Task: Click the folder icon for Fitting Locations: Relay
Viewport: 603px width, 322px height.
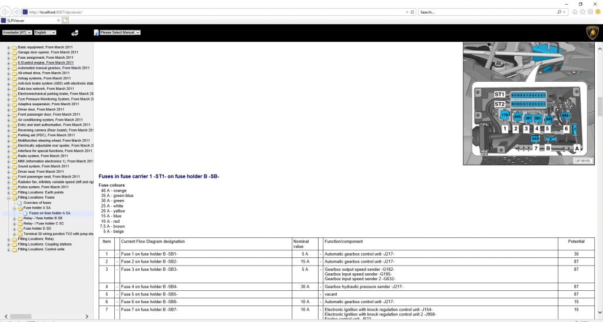Action: [x=14, y=239]
